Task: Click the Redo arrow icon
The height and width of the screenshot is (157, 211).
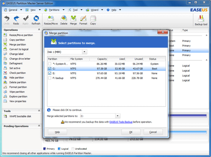Action: 16,18
